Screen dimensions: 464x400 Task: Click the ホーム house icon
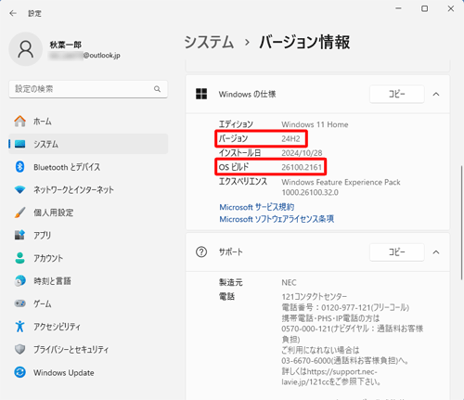(x=20, y=122)
